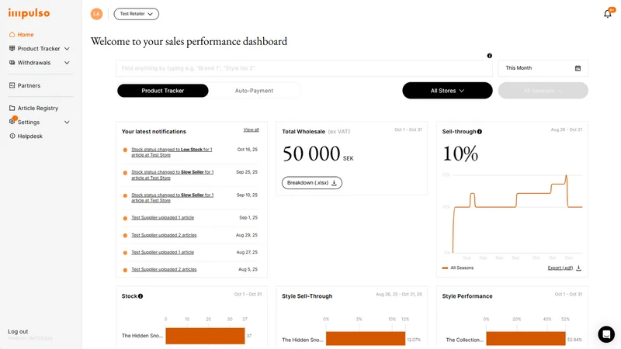Log out of the dashboard

click(18, 332)
